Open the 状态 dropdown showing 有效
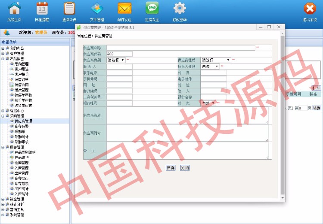The height and width of the screenshot is (224, 323). [208, 103]
